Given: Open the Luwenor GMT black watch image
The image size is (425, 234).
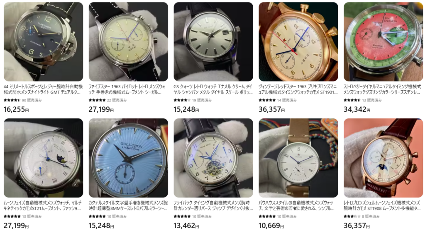Looking at the screenshot, I should coord(43,42).
